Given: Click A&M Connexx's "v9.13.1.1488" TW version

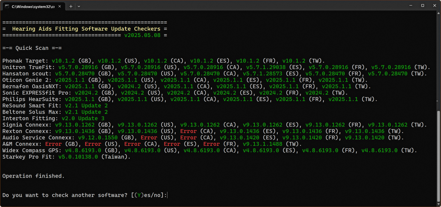Looking at the screenshot, I should tap(262, 144).
